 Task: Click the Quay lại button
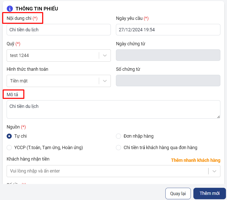[x=178, y=193]
